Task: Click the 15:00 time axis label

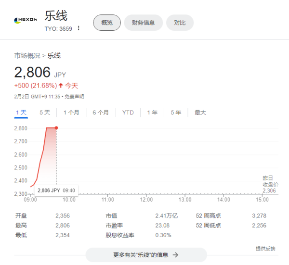Action: click(x=262, y=200)
